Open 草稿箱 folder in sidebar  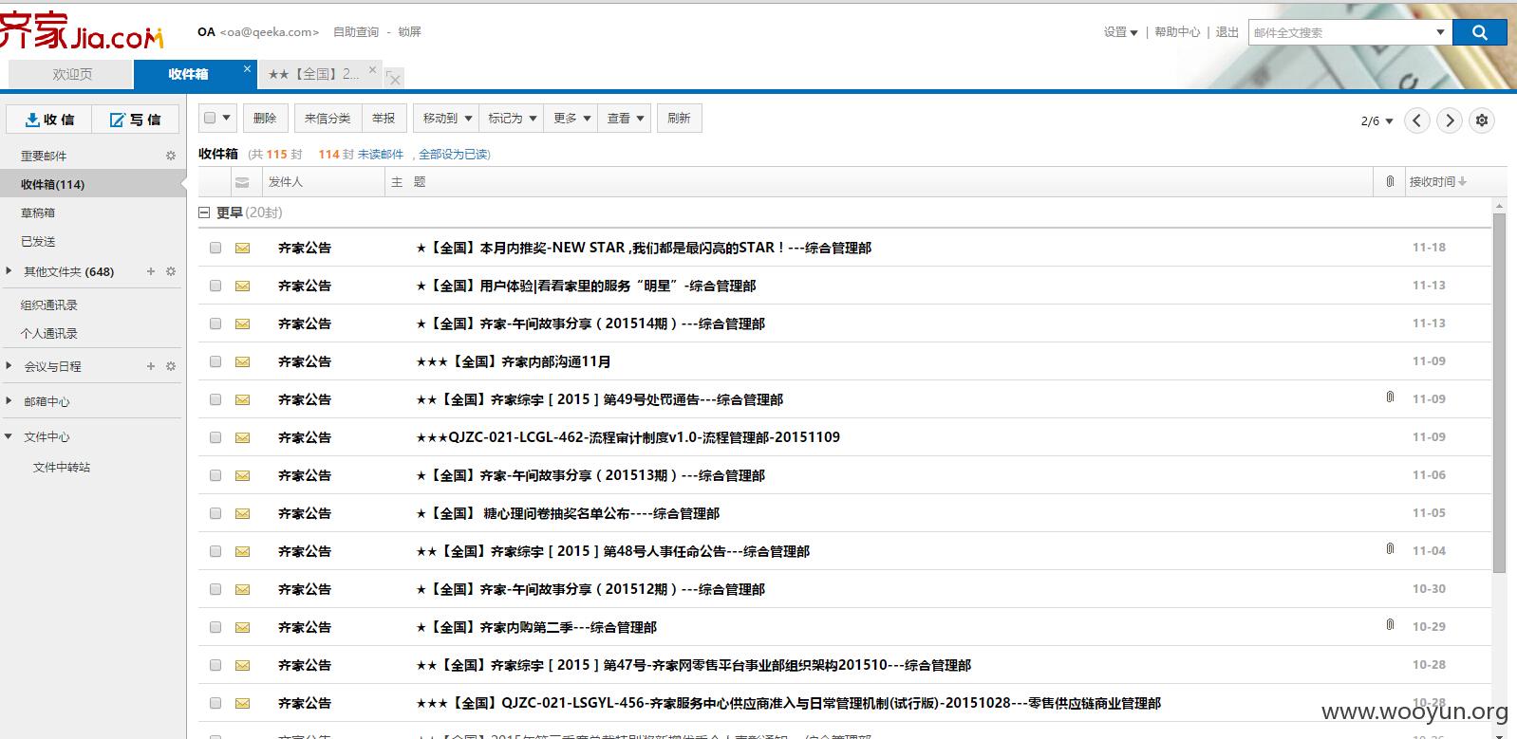pos(38,212)
